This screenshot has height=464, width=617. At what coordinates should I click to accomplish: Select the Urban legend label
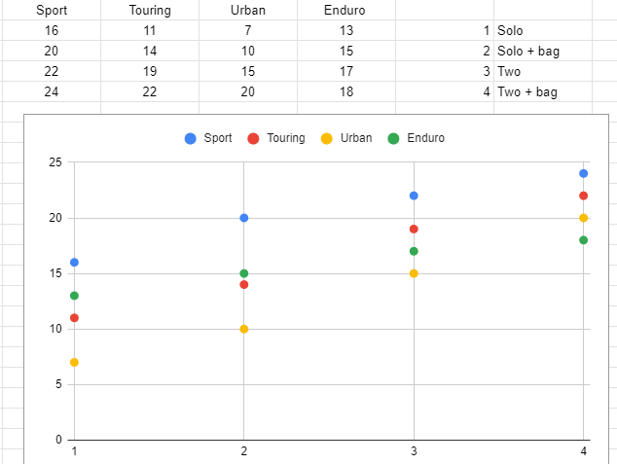coord(356,138)
